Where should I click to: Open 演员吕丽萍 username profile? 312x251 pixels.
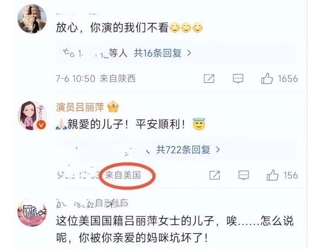tap(80, 107)
